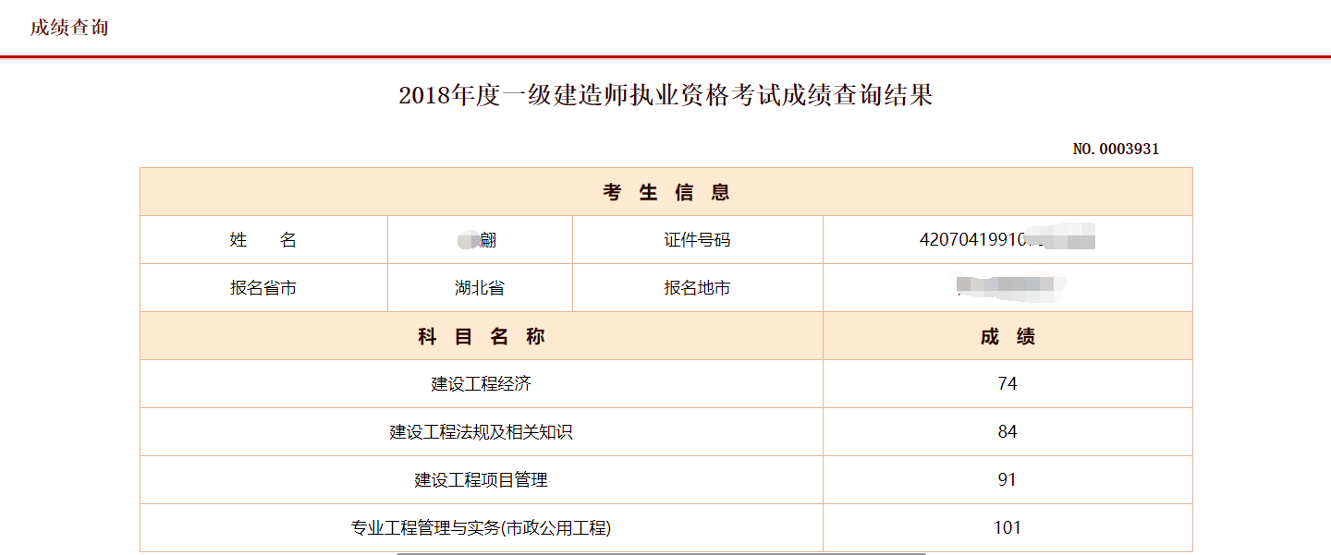Click the score 74
This screenshot has height=555, width=1331.
click(x=1007, y=384)
